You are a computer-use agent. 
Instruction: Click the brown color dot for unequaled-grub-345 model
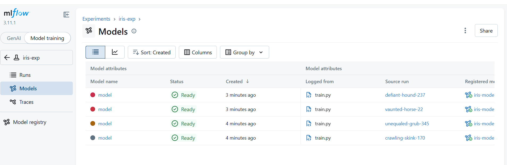coord(93,123)
